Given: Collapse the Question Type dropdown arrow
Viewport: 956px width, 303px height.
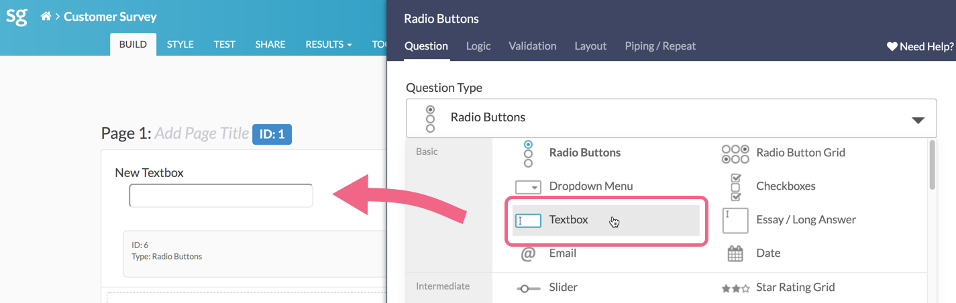Looking at the screenshot, I should coord(918,120).
